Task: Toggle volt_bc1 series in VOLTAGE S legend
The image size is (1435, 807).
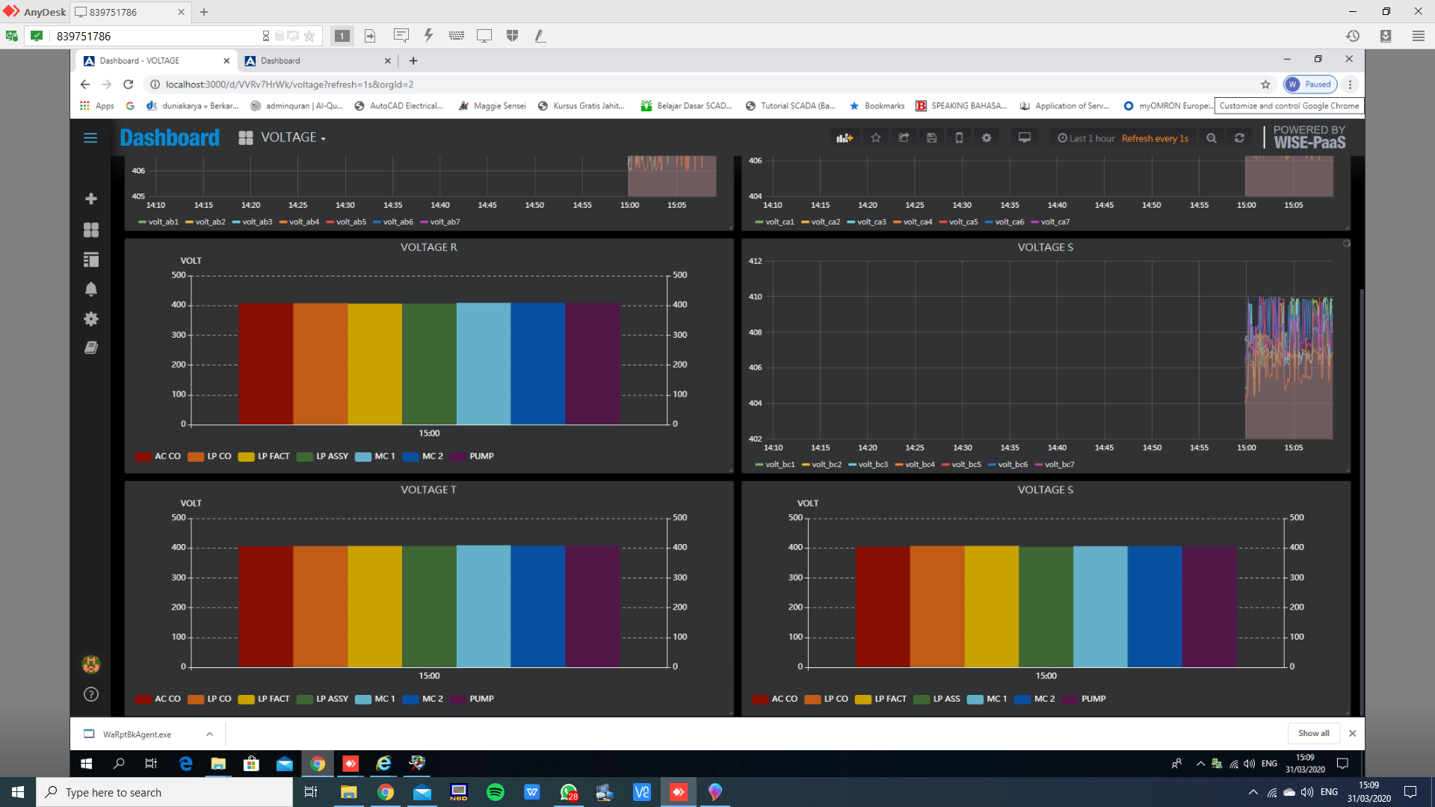Action: pos(775,465)
